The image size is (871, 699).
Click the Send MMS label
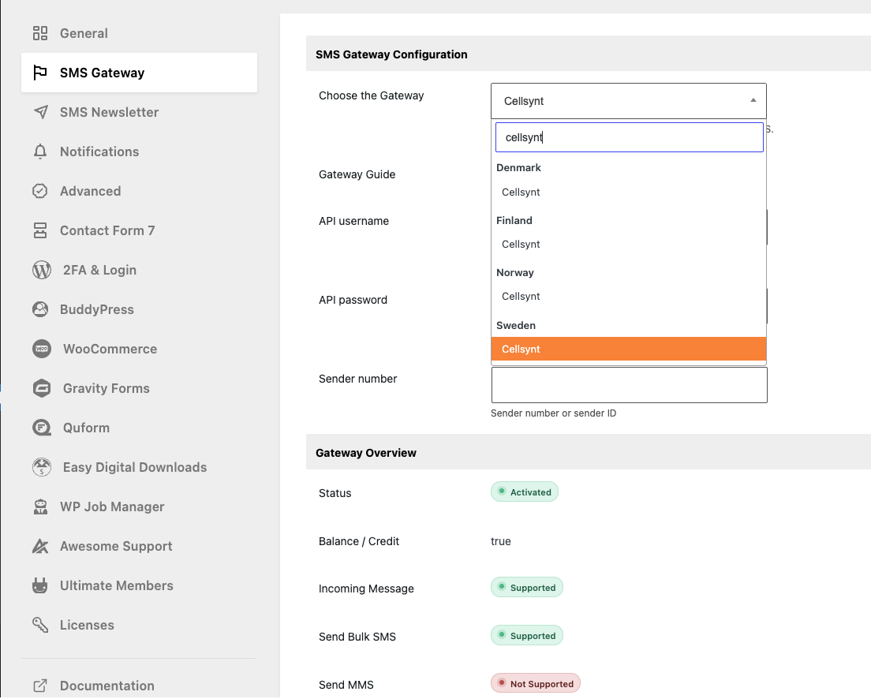tap(346, 685)
